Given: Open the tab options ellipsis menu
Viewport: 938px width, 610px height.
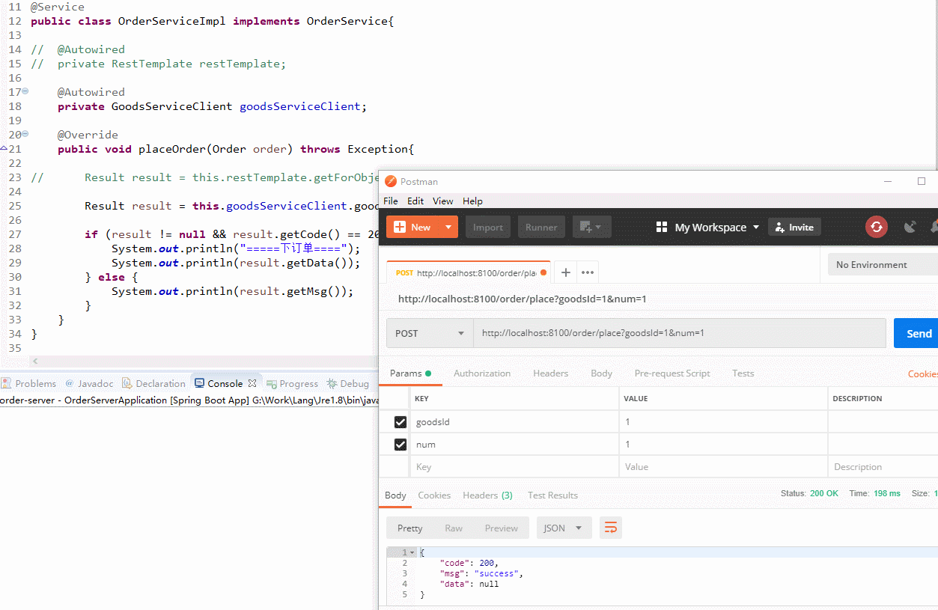Looking at the screenshot, I should coord(588,272).
